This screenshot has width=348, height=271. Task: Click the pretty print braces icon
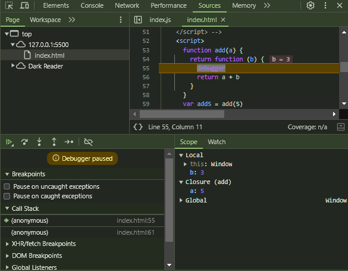138,127
